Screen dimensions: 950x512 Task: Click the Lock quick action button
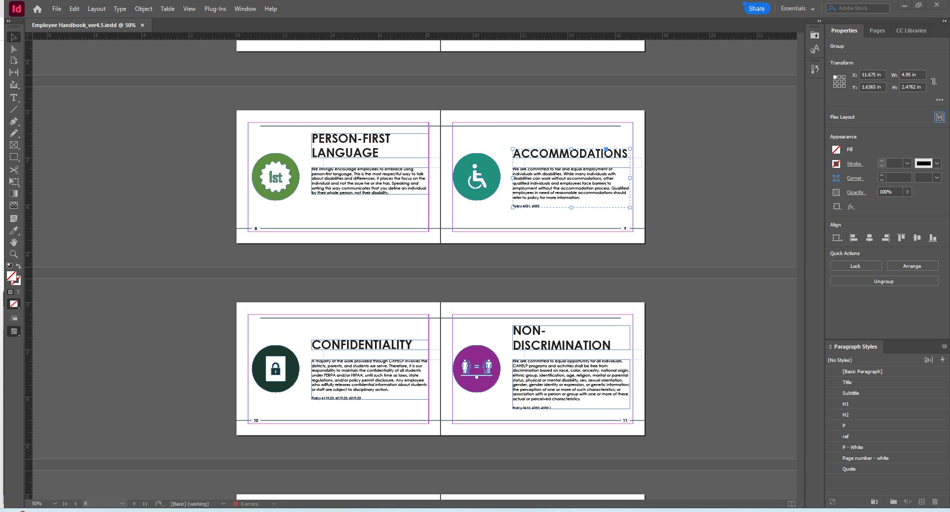point(855,266)
